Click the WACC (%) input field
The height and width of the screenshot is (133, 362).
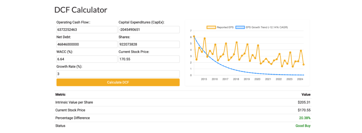[x=87, y=59]
